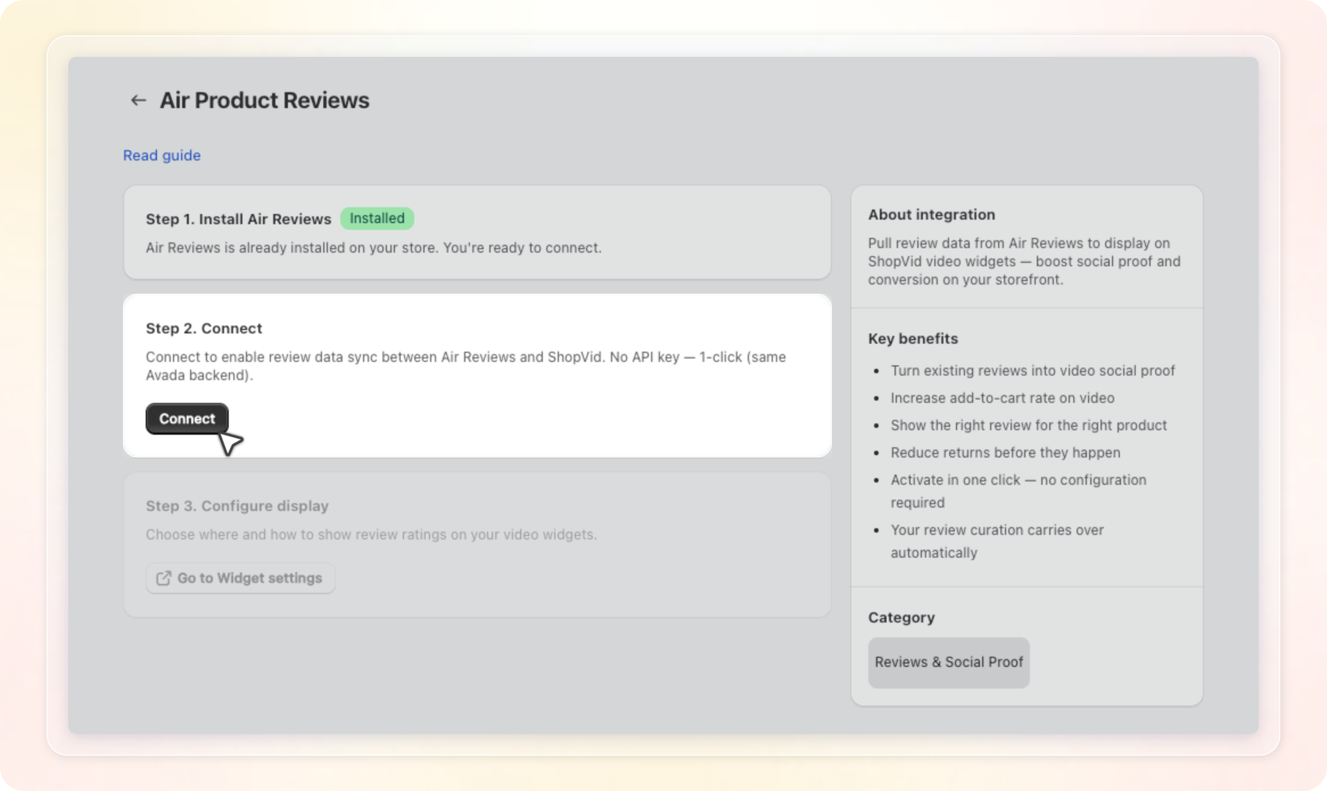Click 'Connect to enable review data sync' description
Image resolution: width=1327 pixels, height=791 pixels.
coord(465,366)
